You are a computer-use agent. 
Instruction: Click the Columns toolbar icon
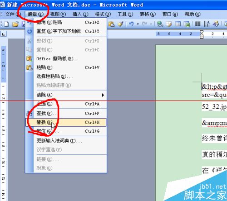[197, 24]
